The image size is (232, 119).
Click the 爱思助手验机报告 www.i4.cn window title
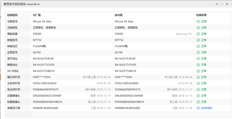[22, 4]
